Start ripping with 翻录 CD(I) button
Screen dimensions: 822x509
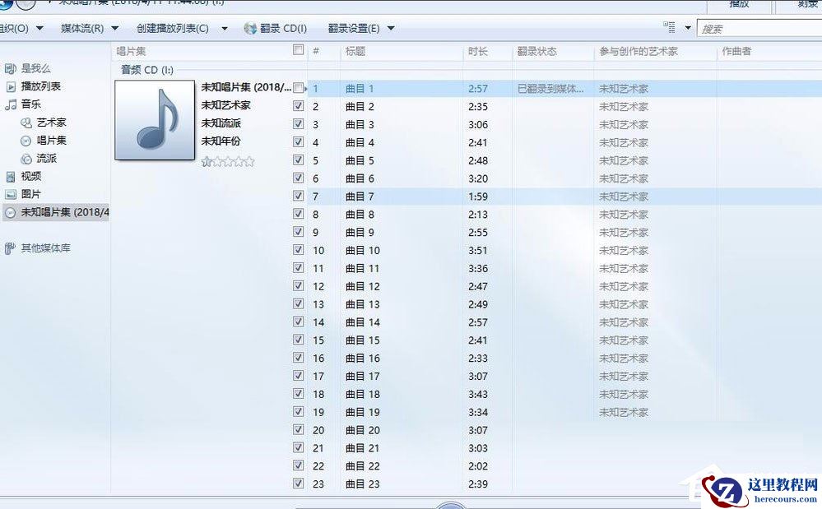276,27
